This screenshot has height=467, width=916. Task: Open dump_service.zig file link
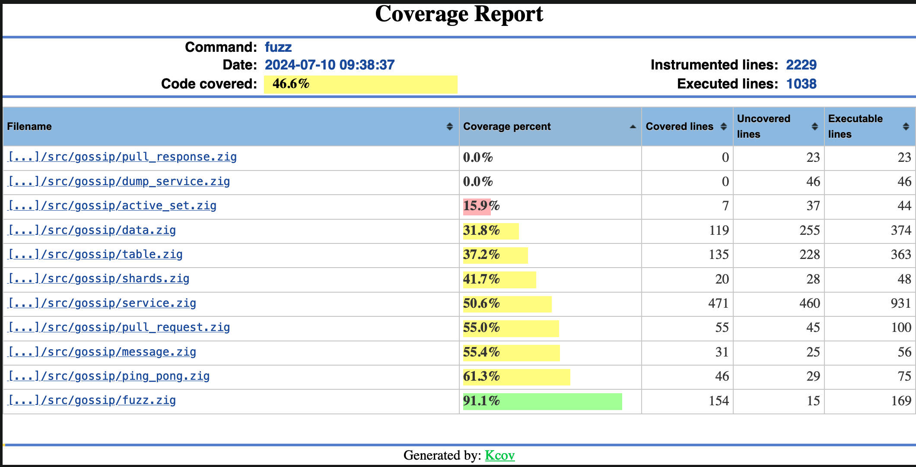click(x=119, y=181)
